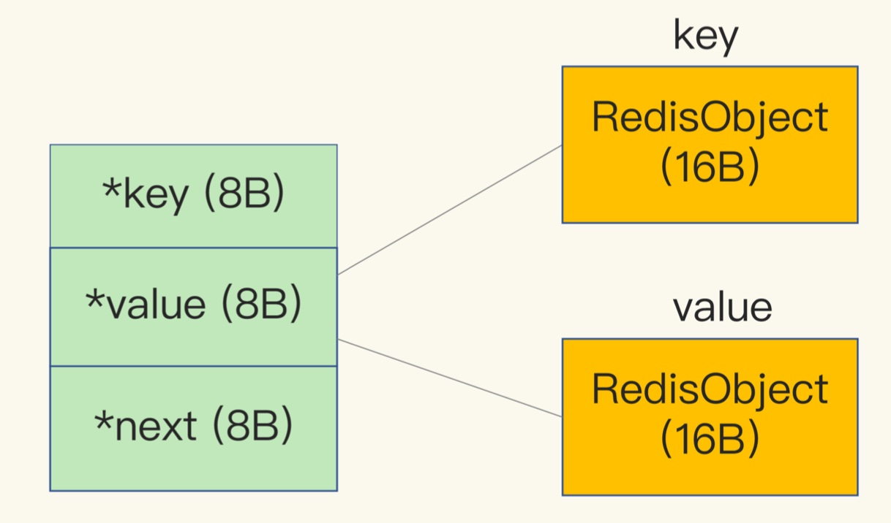
Task: Click "(8B)" in the *value cell
Action: 260,305
